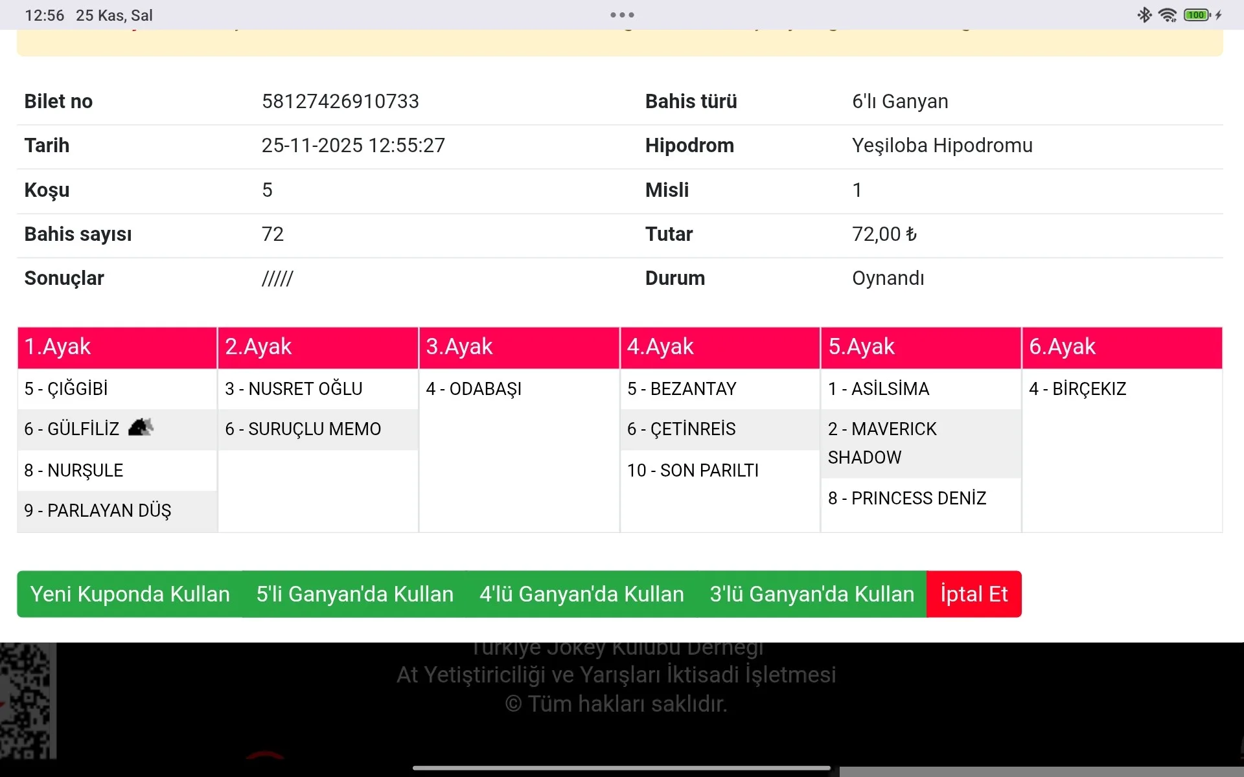
Task: Tap the home indicator bar
Action: [621, 768]
